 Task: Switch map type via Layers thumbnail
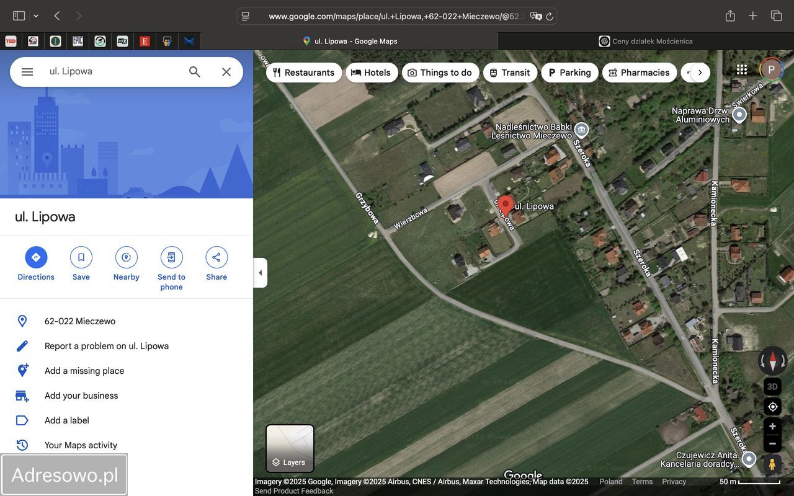[290, 448]
